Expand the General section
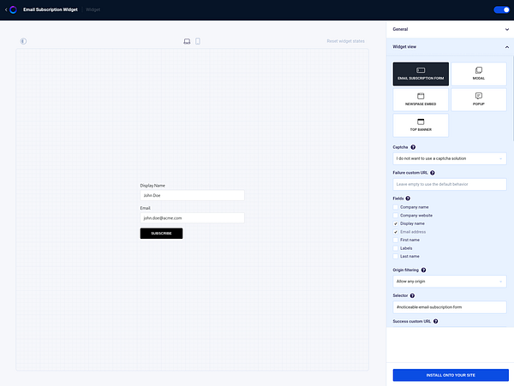Screen dimensions: 514x386 pos(450,29)
